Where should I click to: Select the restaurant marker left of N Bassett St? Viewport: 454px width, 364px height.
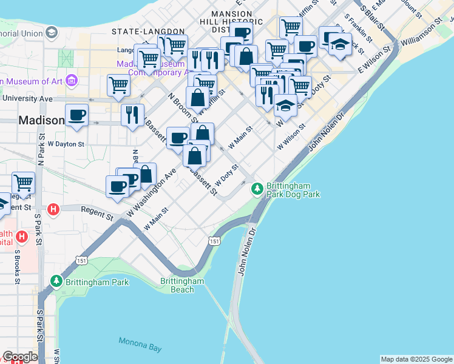click(132, 116)
